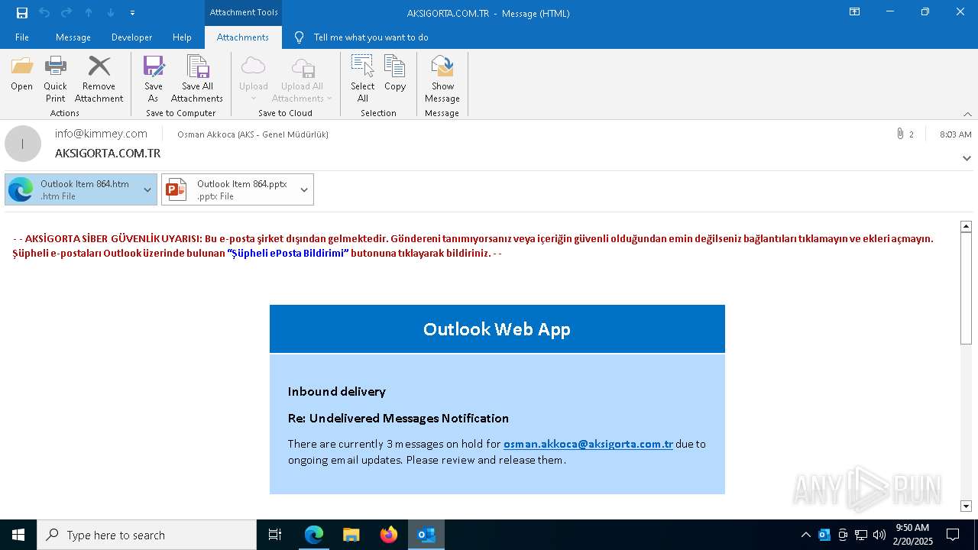Image resolution: width=978 pixels, height=550 pixels.
Task: Open Microsoft Edge from the taskbar
Action: coord(314,535)
